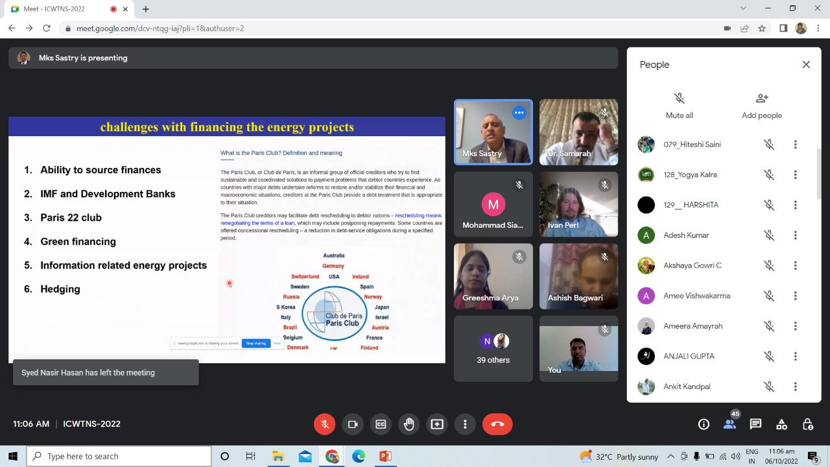This screenshot has height=467, width=830.
Task: Open more options in call toolbar
Action: [465, 424]
